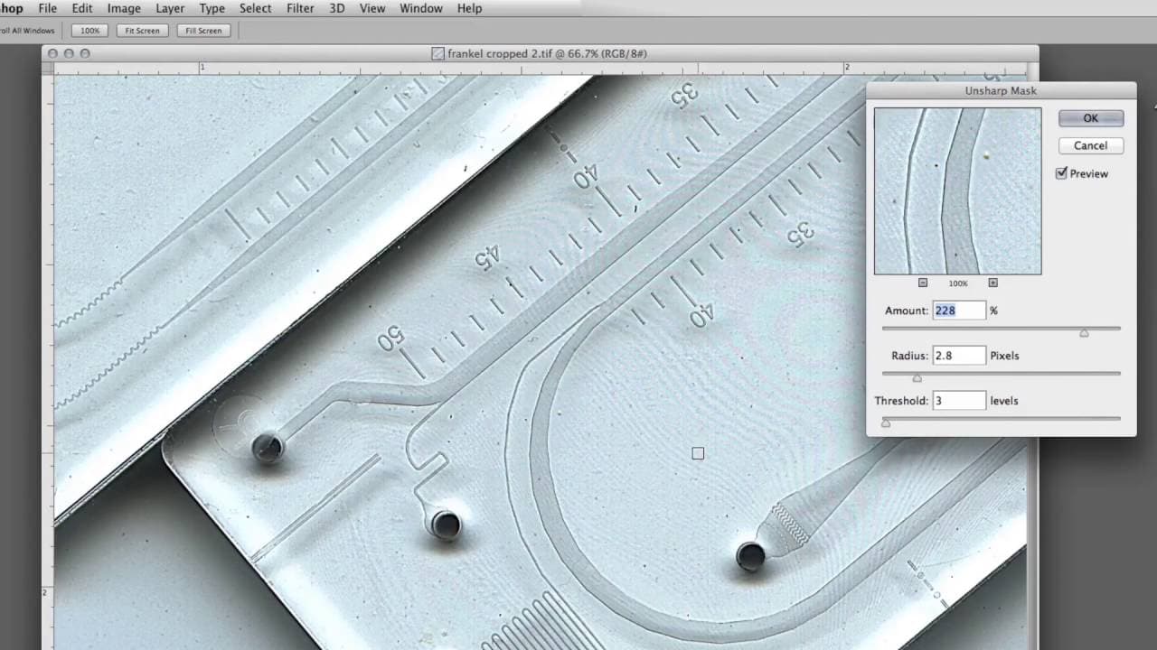
Task: Click the Threshold slider handle
Action: (x=886, y=422)
